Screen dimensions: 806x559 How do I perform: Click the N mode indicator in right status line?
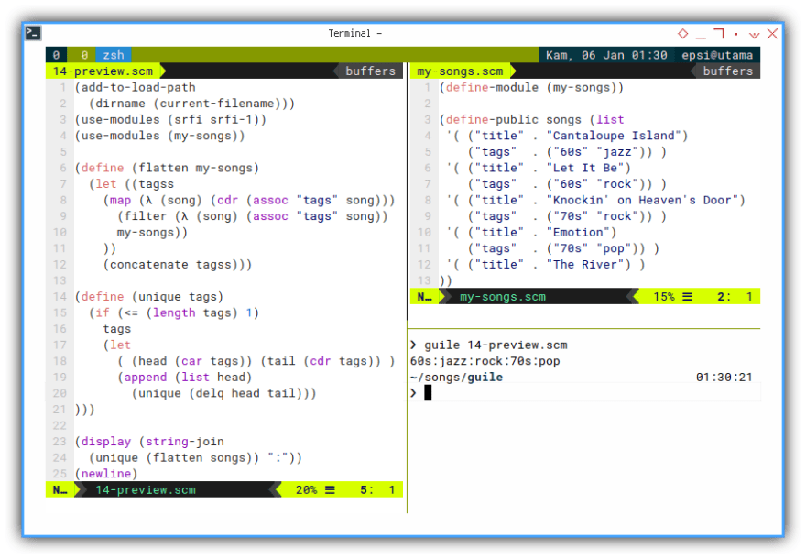425,297
